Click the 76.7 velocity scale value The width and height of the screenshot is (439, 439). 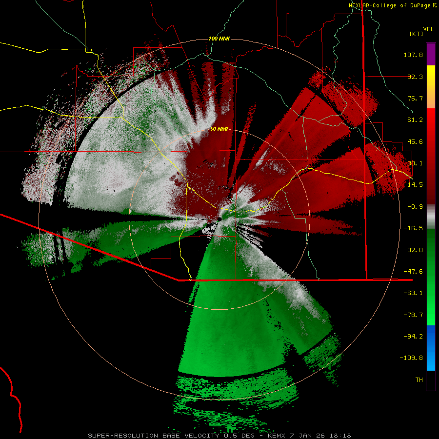click(415, 98)
